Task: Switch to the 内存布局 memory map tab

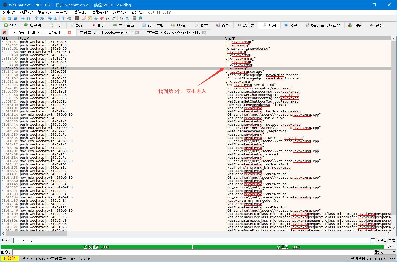Action: pyautogui.click(x=124, y=25)
